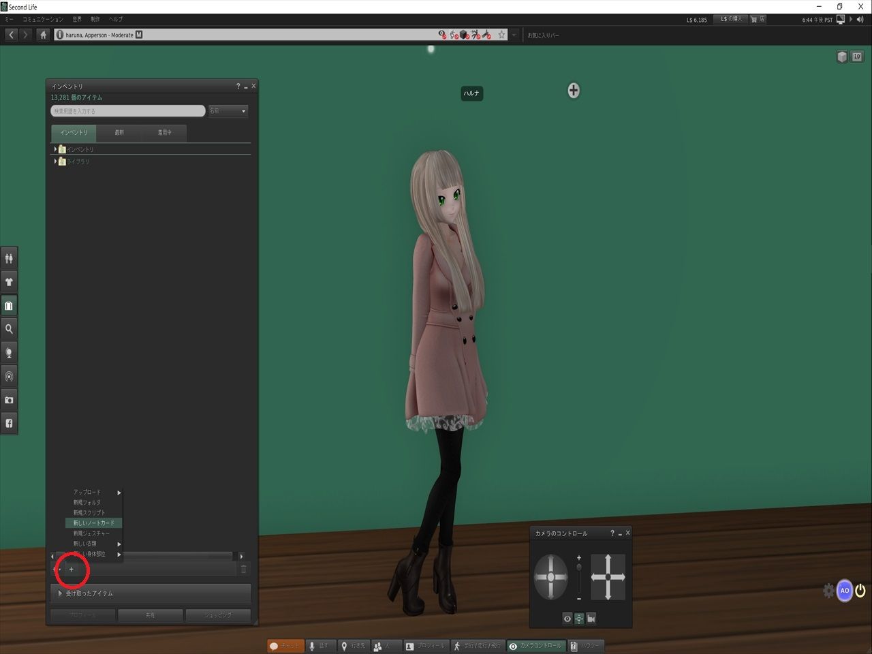Expand the インベントリ folder in the tree
Viewport: 872px width, 654px height.
tap(55, 149)
